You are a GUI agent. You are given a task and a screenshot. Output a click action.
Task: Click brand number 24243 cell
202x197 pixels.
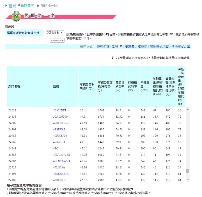click(x=12, y=148)
